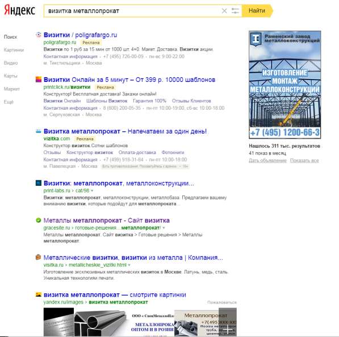
Task: Open Металлические визитки из металла result
Action: (x=133, y=257)
